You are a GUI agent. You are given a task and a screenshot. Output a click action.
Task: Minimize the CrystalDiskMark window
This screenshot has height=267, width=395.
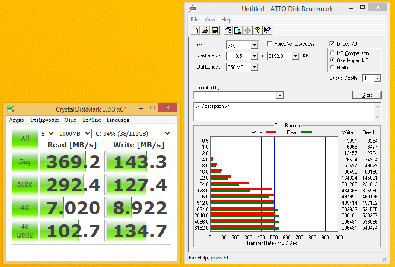click(x=141, y=108)
